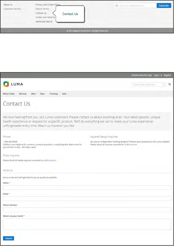Follow the Log In link
This screenshot has height=246, width=174.
click(x=156, y=75)
